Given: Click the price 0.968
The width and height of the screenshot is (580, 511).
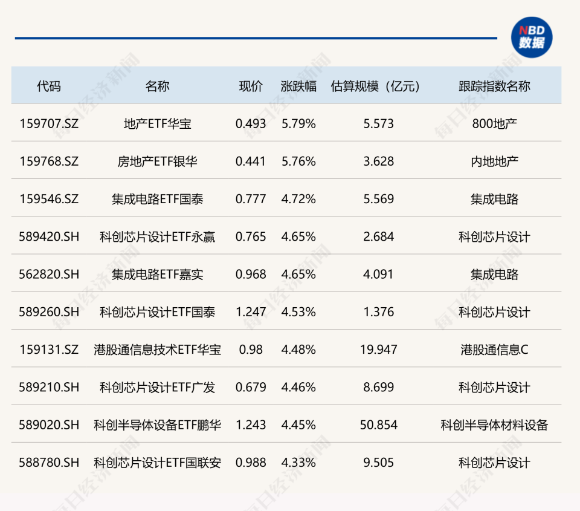Looking at the screenshot, I should pos(251,275).
